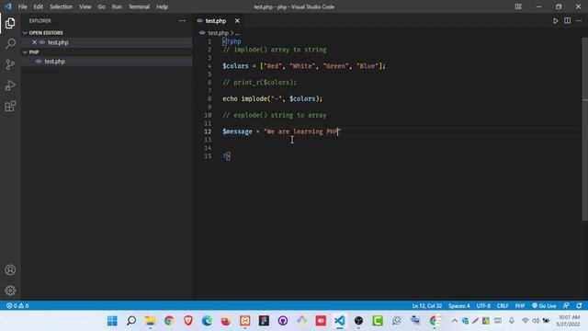
Task: Change indentation via Spaces: 4
Action: pyautogui.click(x=459, y=306)
